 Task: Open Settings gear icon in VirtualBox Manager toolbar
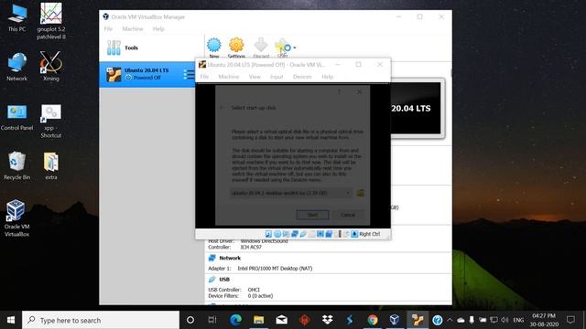(x=236, y=45)
